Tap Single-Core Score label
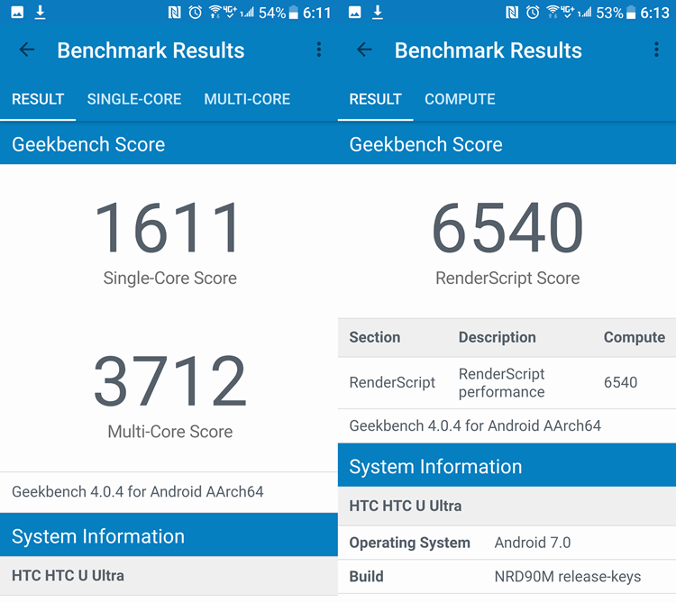Screen dimensions: 676x603 (169, 278)
